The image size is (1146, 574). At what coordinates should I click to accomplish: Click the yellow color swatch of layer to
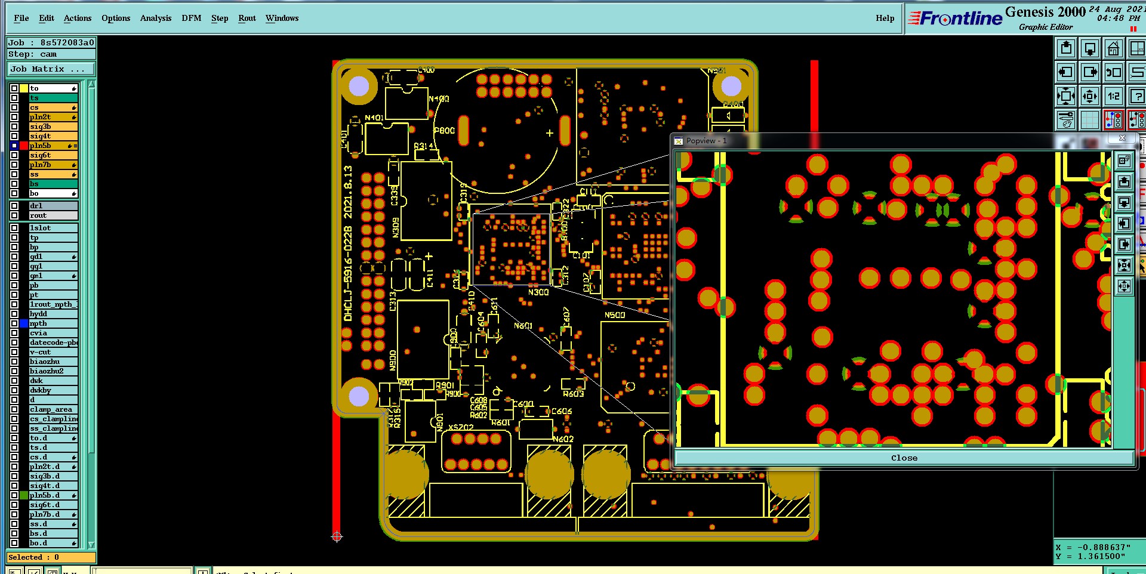click(24, 88)
